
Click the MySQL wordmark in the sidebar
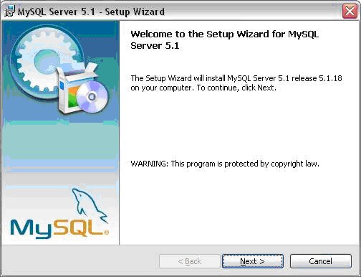57,229
